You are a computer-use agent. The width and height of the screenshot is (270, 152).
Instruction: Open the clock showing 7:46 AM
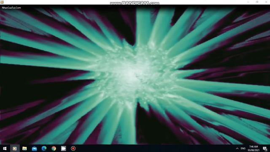[x=254, y=148]
